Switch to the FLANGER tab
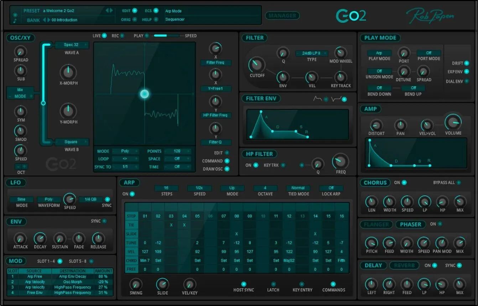The height and width of the screenshot is (306, 478). pos(376,224)
